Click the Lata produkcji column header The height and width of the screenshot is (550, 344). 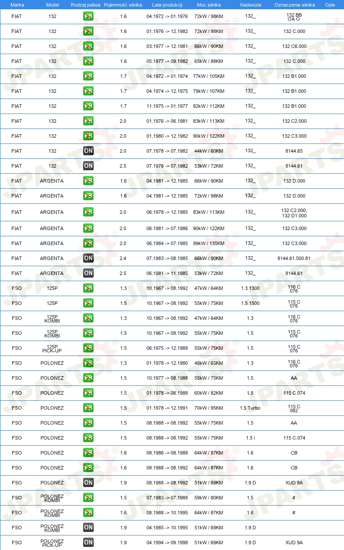tap(167, 5)
